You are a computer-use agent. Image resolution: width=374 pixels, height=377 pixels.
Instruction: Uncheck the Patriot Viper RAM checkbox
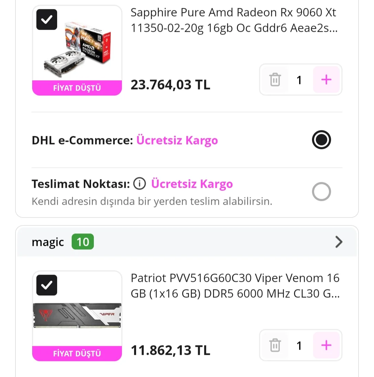pyautogui.click(x=47, y=285)
